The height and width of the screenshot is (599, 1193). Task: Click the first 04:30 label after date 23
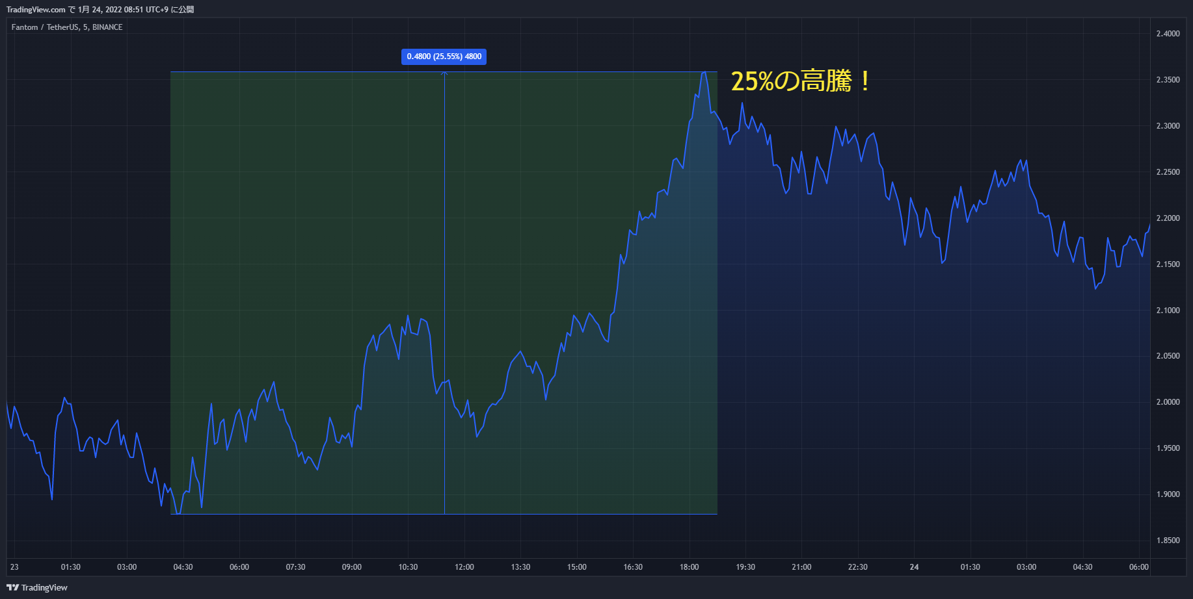pyautogui.click(x=183, y=567)
